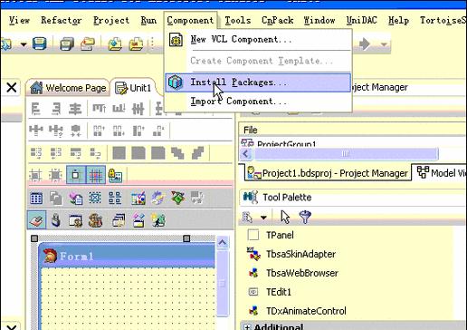This screenshot has height=330, width=467.
Task: Open dropdown arrow beside categories icon
Action: coord(263,218)
